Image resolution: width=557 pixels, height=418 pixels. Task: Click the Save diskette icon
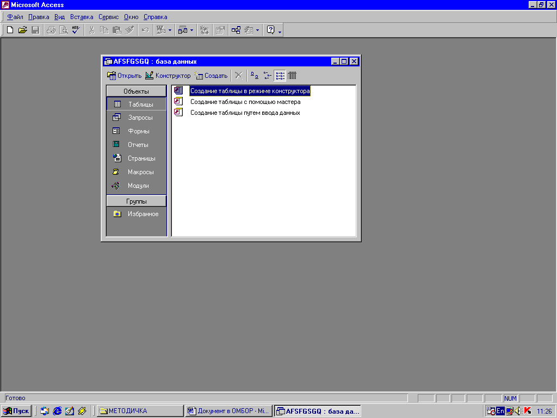[x=35, y=30]
